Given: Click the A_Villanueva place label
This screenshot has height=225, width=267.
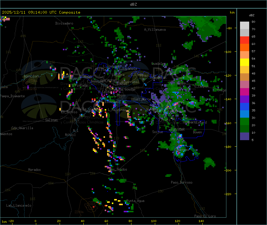Looking at the screenshot, I should click(155, 30).
